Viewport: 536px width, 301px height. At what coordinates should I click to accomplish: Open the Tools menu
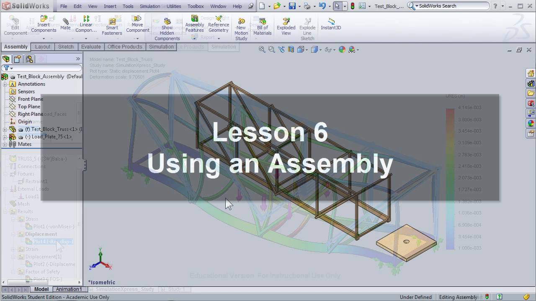coord(128,6)
